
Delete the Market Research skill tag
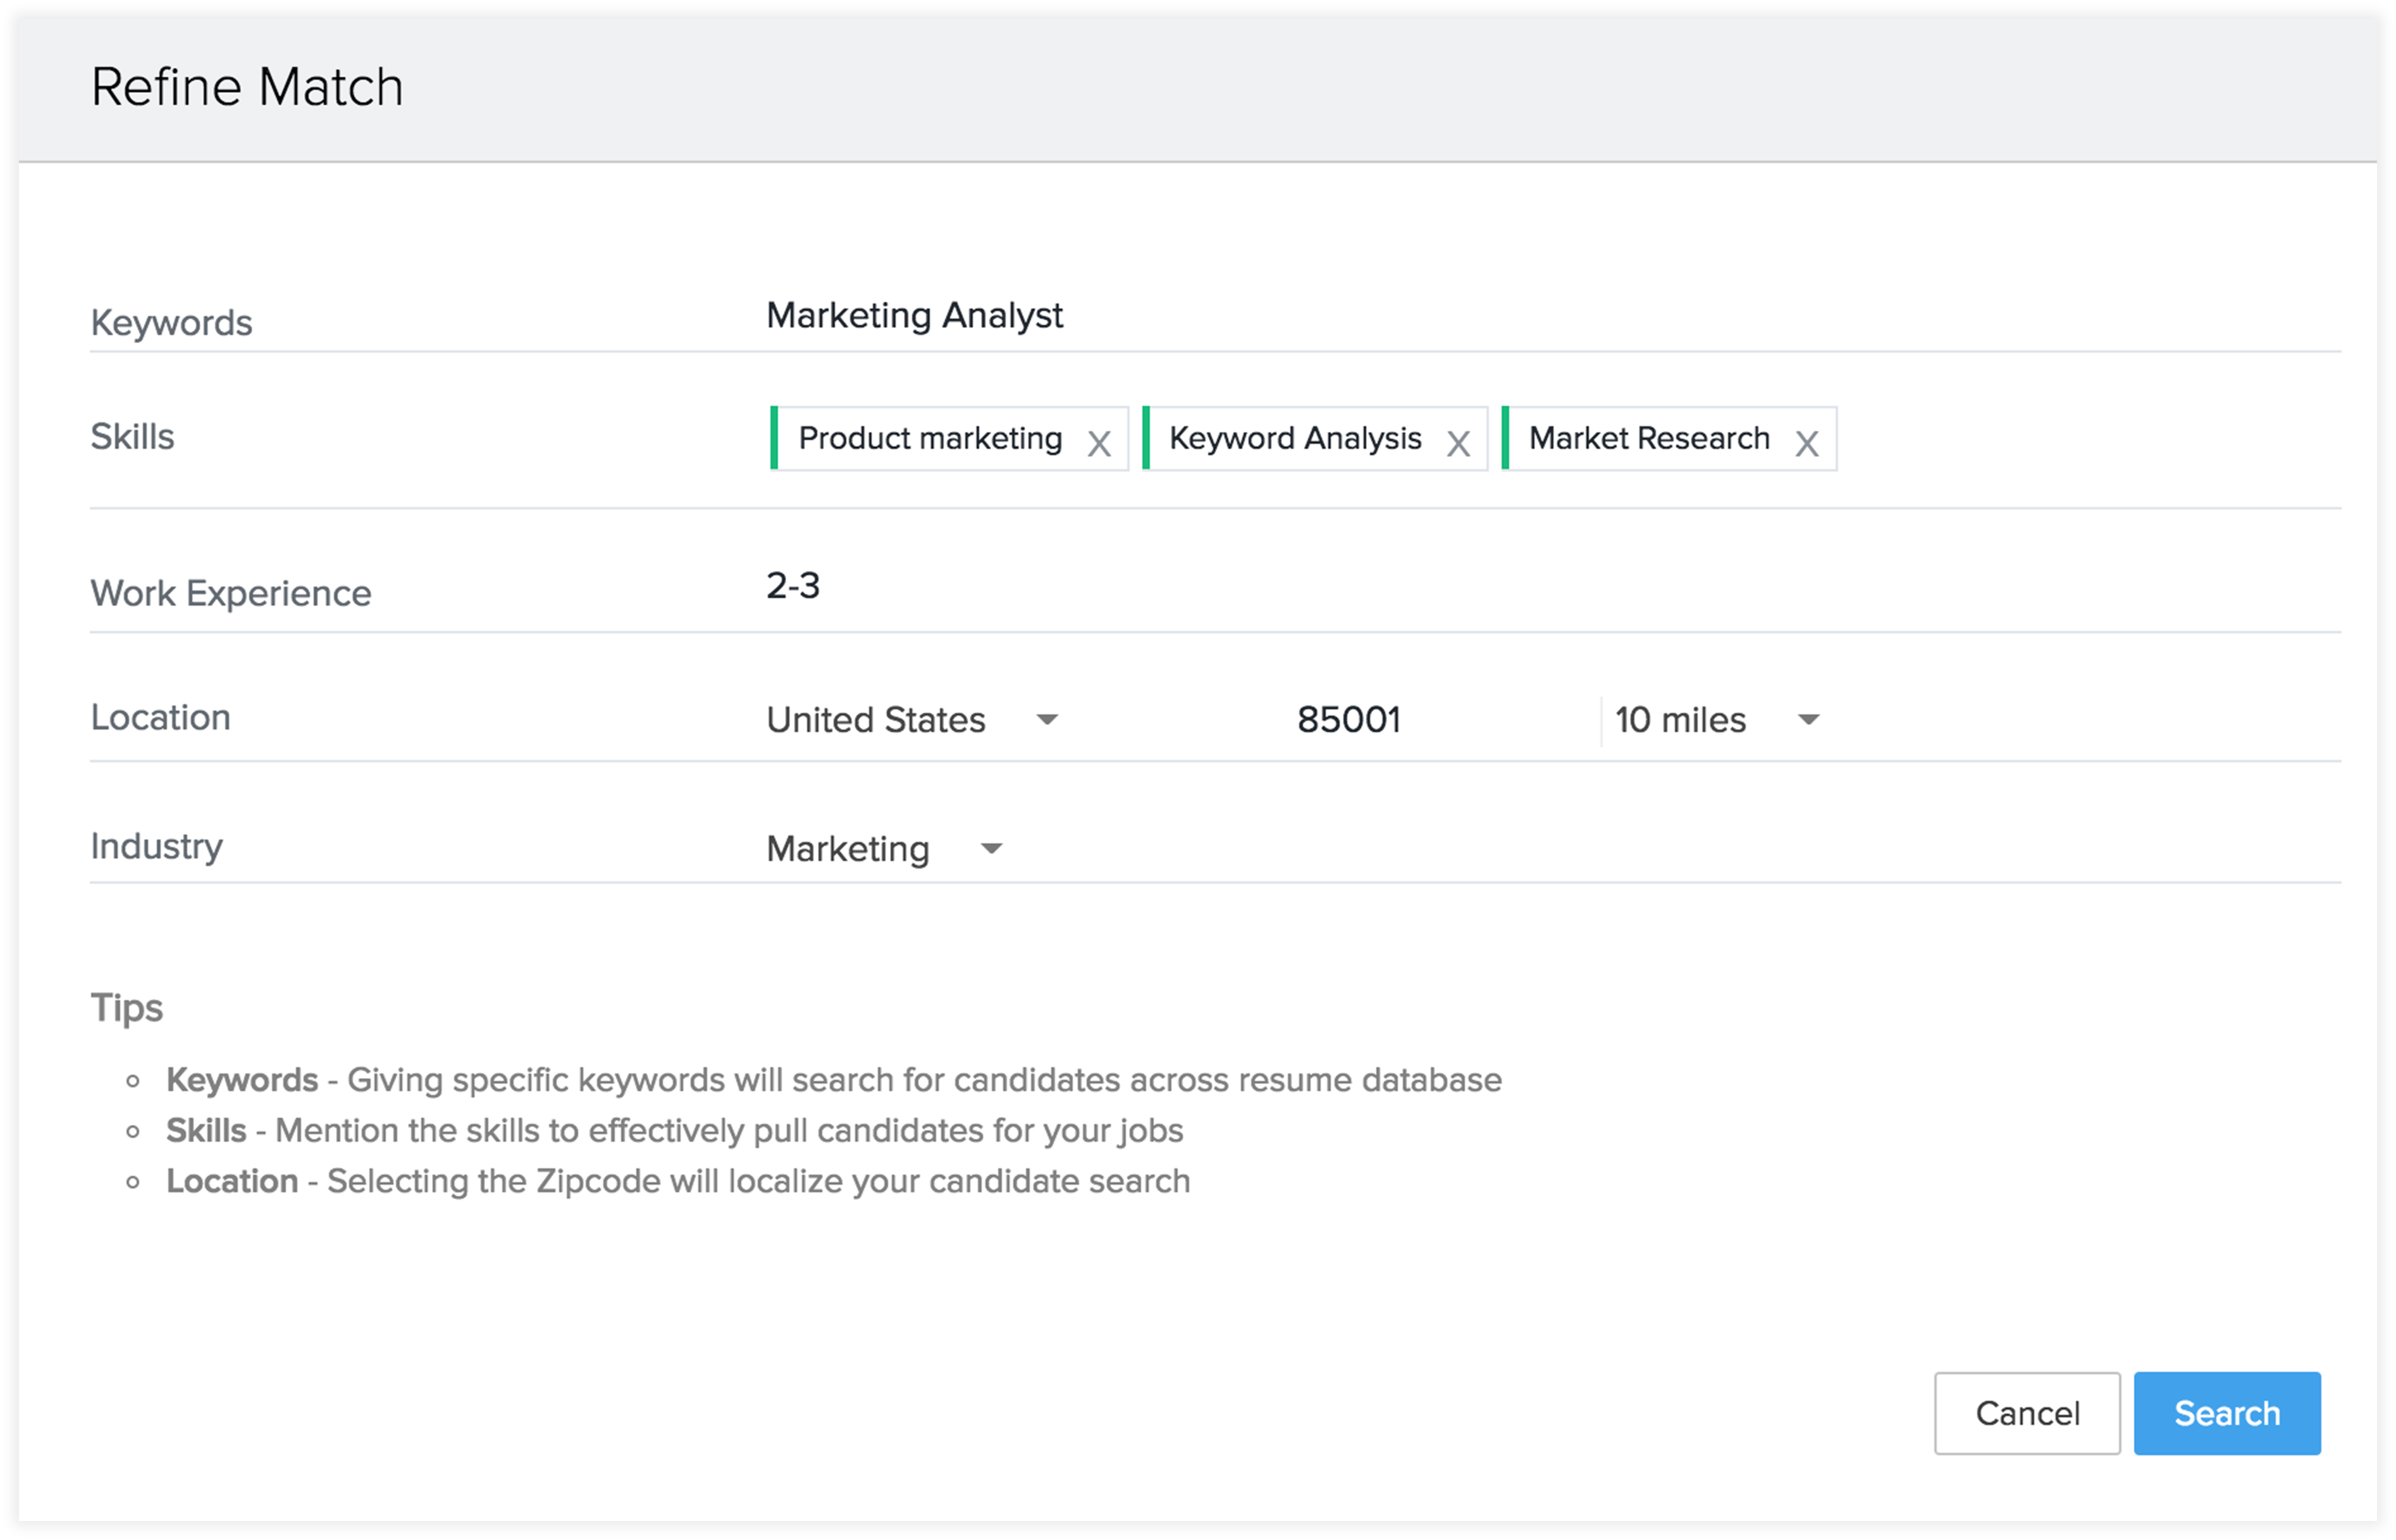click(1806, 443)
